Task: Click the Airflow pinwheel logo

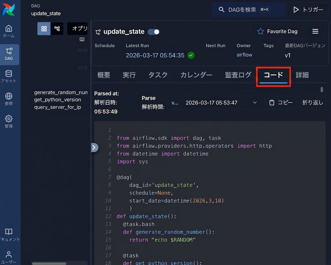Action: [x=9, y=9]
